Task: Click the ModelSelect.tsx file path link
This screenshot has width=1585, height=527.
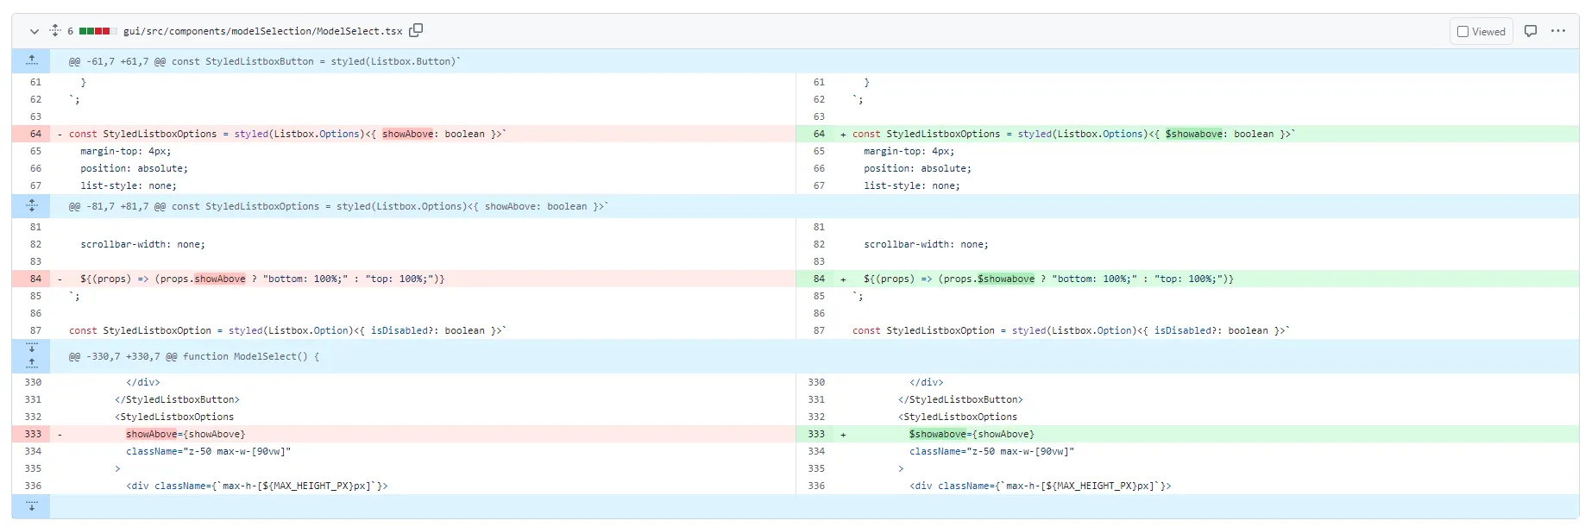Action: [262, 31]
